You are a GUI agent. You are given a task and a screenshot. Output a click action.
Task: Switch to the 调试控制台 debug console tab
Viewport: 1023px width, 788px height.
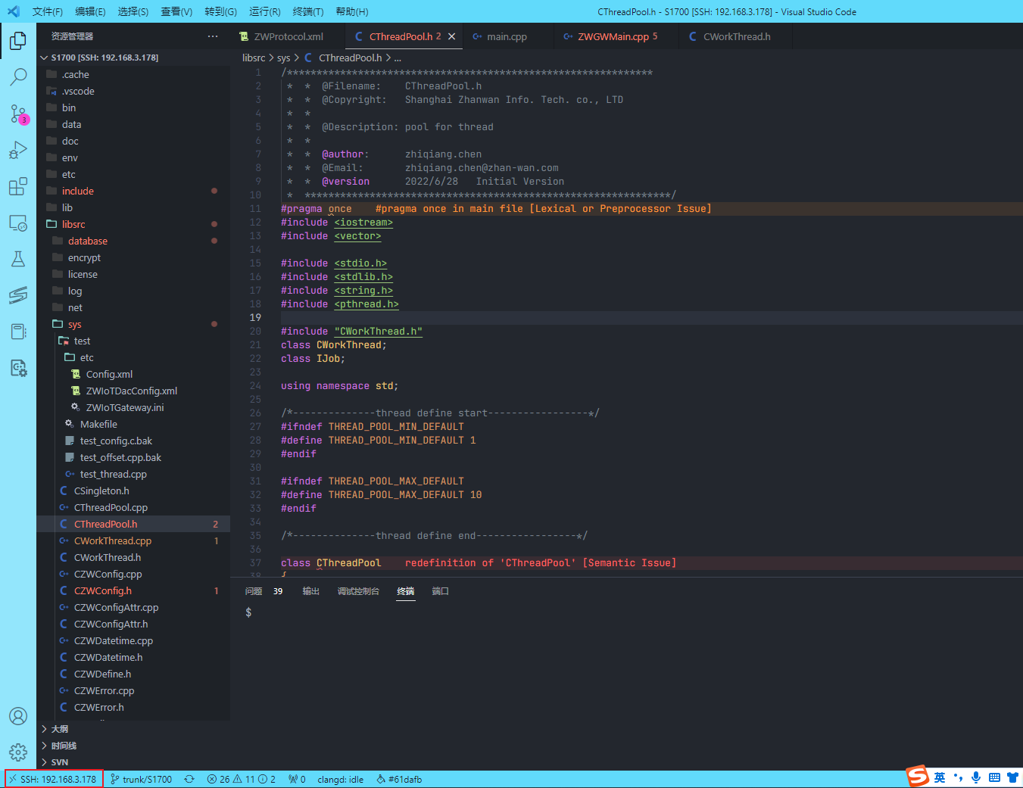click(x=358, y=591)
